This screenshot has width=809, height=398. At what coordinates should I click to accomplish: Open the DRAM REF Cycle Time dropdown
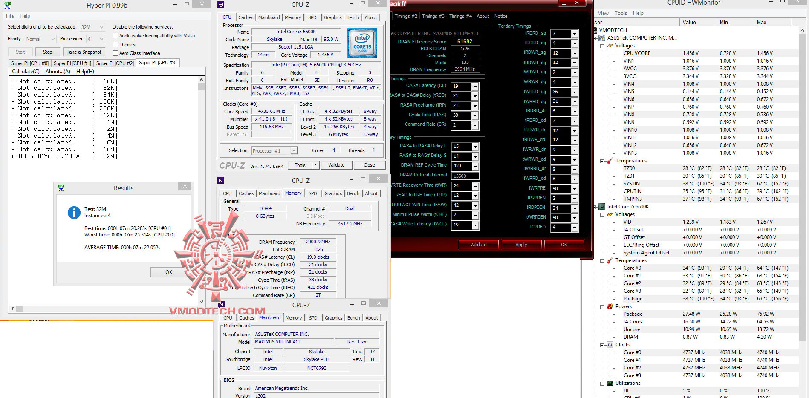click(474, 166)
